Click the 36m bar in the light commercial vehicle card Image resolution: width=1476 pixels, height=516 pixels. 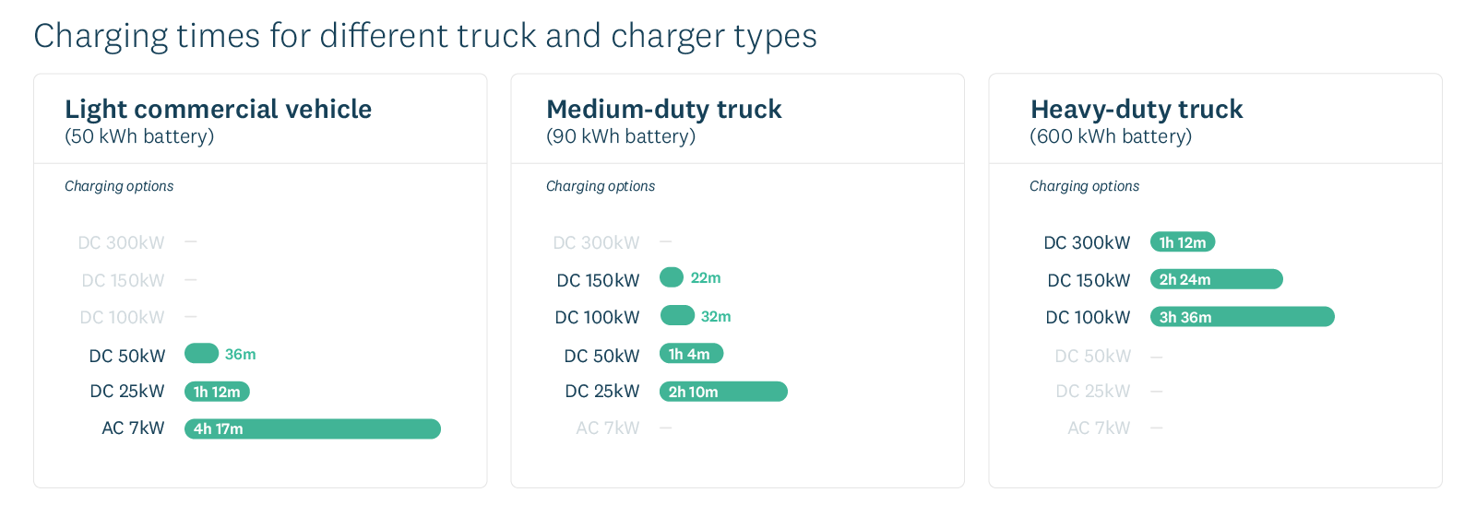click(x=201, y=354)
